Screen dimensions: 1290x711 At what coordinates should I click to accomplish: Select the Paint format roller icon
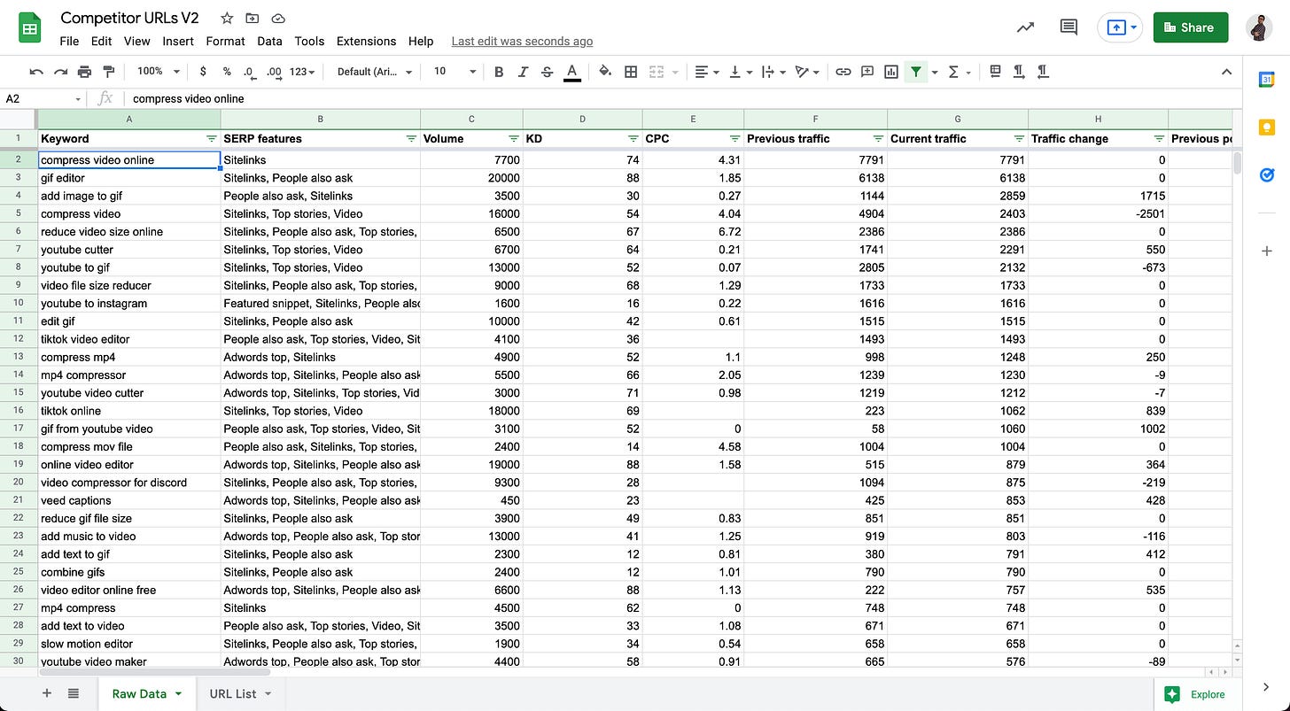click(109, 72)
